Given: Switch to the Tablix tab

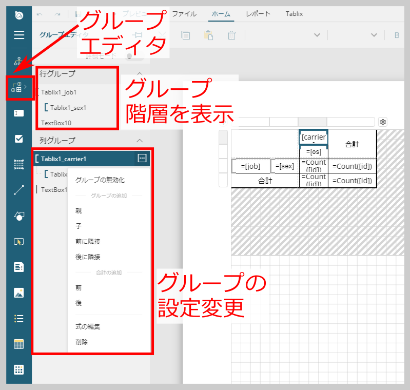Looking at the screenshot, I should [x=294, y=14].
